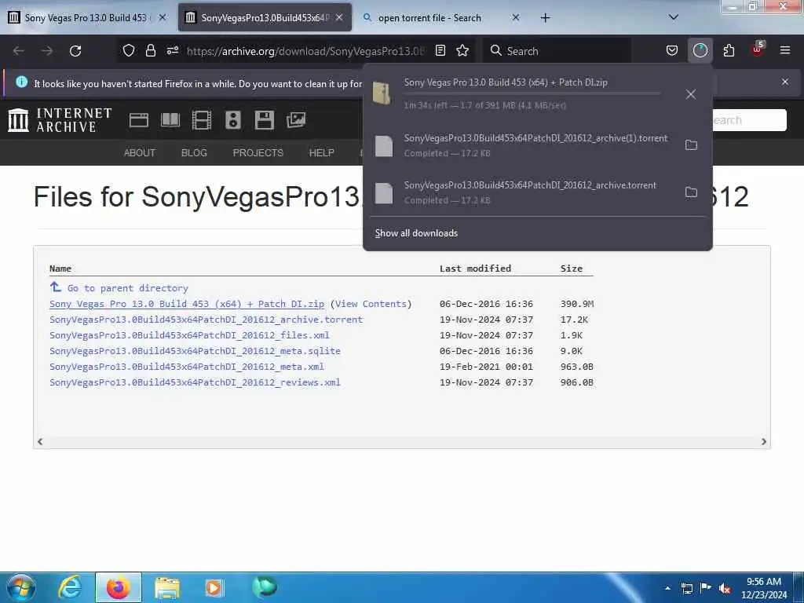804x603 pixels.
Task: Open the Windows Start menu
Action: [x=21, y=587]
